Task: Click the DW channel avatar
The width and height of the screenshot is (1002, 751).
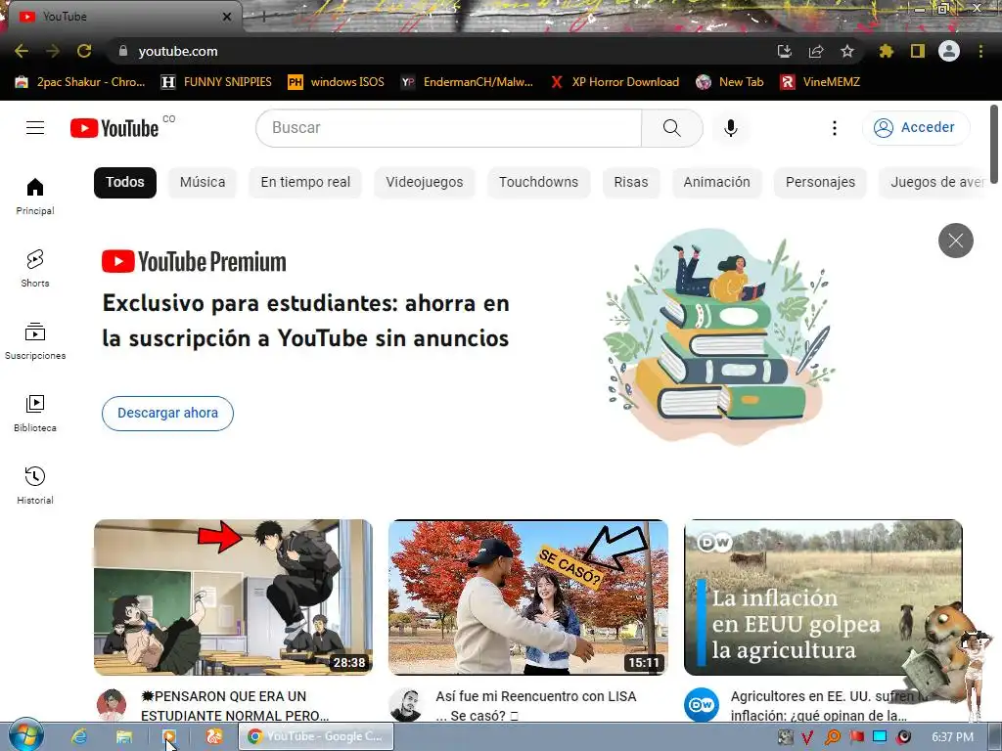Action: [701, 705]
